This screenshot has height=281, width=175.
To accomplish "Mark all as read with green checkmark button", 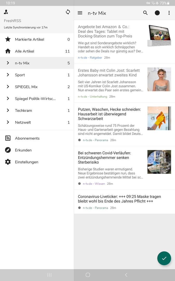I will pos(164,258).
